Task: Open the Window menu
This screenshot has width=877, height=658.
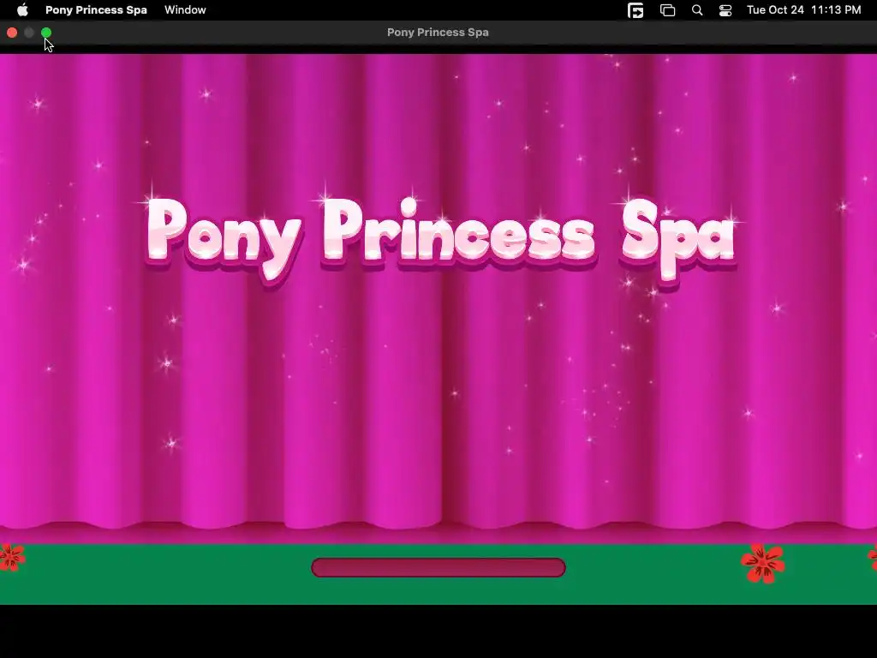Action: point(185,10)
